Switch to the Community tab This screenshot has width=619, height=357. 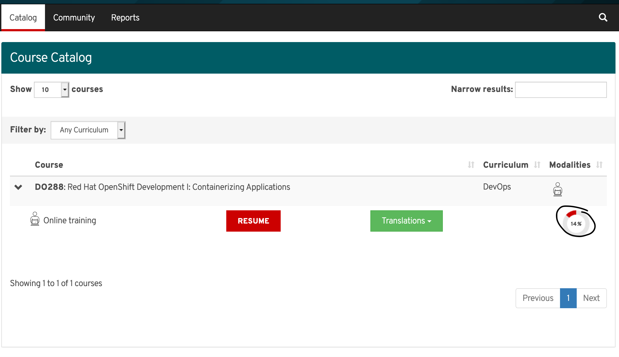point(74,18)
